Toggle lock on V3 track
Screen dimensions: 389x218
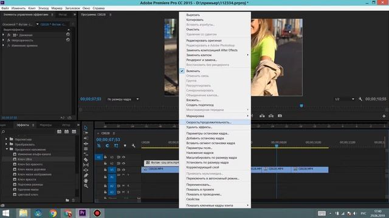pyautogui.click(x=105, y=157)
